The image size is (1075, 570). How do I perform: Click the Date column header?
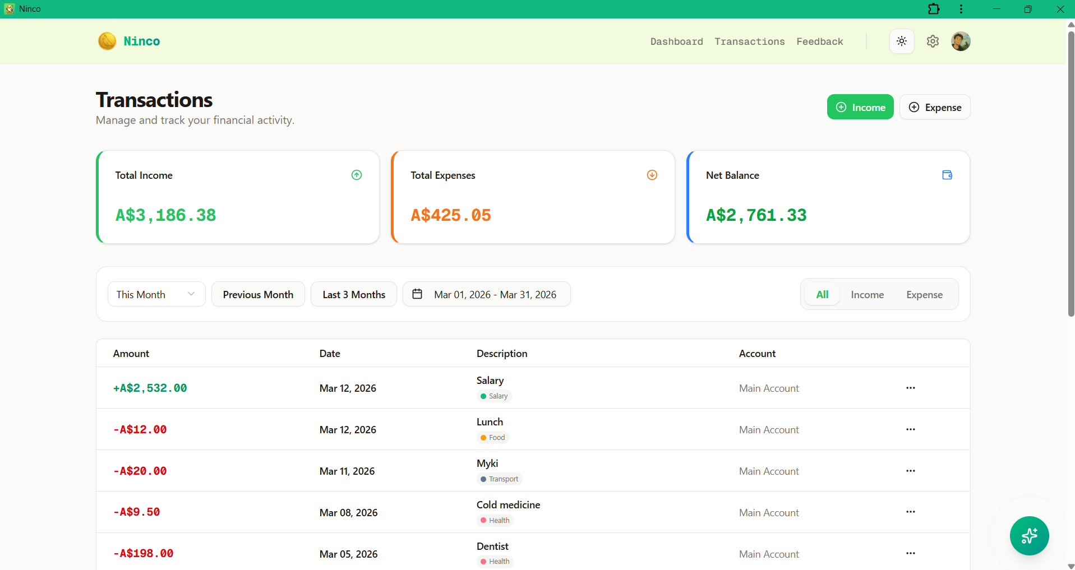330,354
